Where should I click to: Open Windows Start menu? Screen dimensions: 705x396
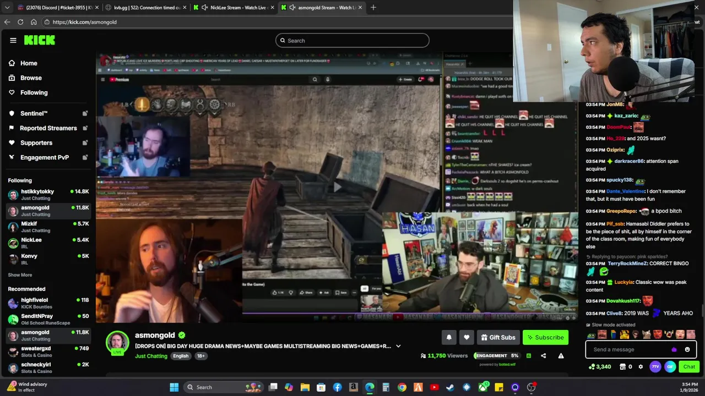(x=174, y=387)
